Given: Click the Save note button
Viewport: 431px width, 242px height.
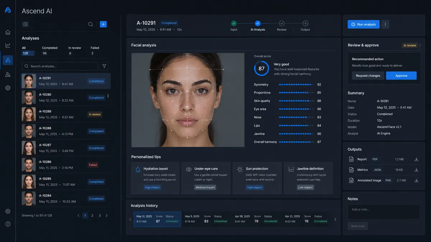Looking at the screenshot, I should [x=358, y=226].
